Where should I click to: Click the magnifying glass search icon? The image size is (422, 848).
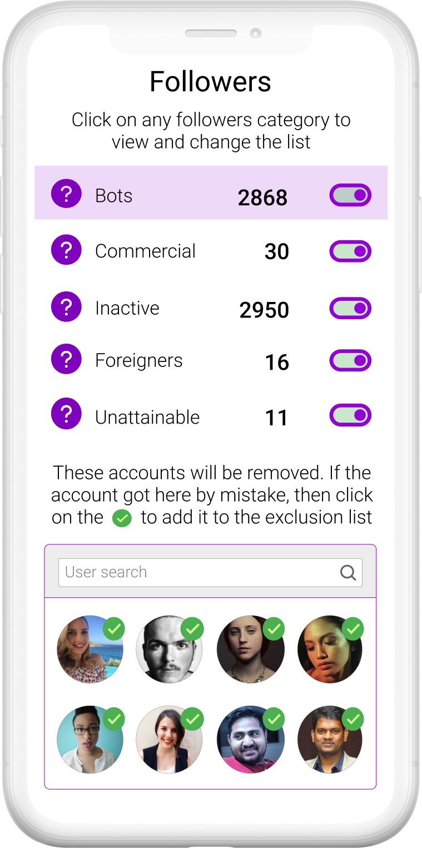click(x=348, y=572)
